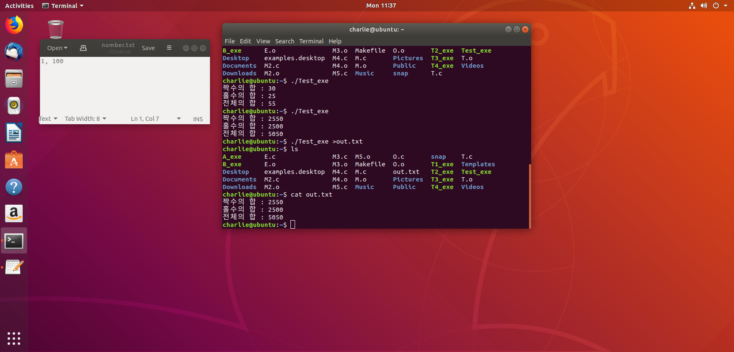
Task: Close the gedit number.txt window
Action: [203, 48]
